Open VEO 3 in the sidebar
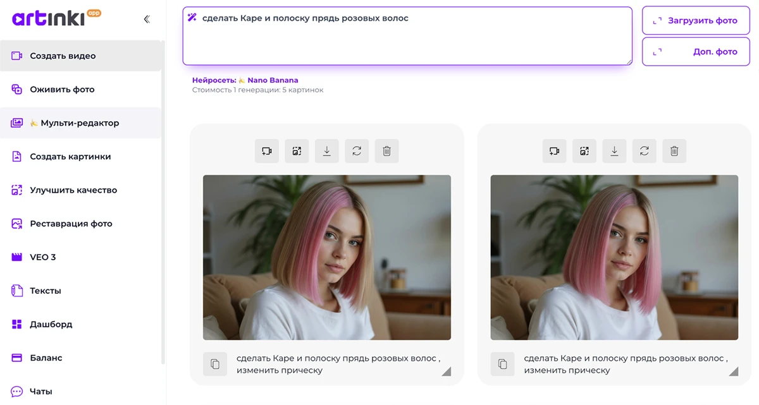The height and width of the screenshot is (405, 759). coord(43,257)
